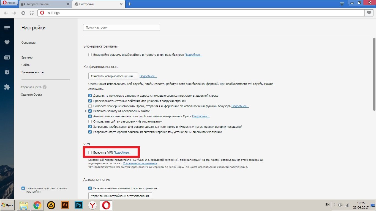This screenshot has width=376, height=211.
Task: Go back with the back arrow
Action: click(x=6, y=13)
